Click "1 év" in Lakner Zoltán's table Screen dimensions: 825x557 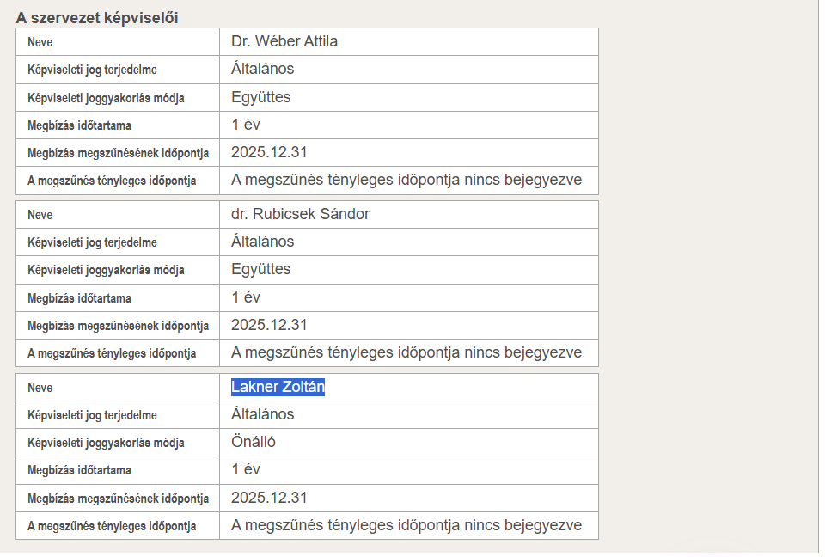pos(246,469)
